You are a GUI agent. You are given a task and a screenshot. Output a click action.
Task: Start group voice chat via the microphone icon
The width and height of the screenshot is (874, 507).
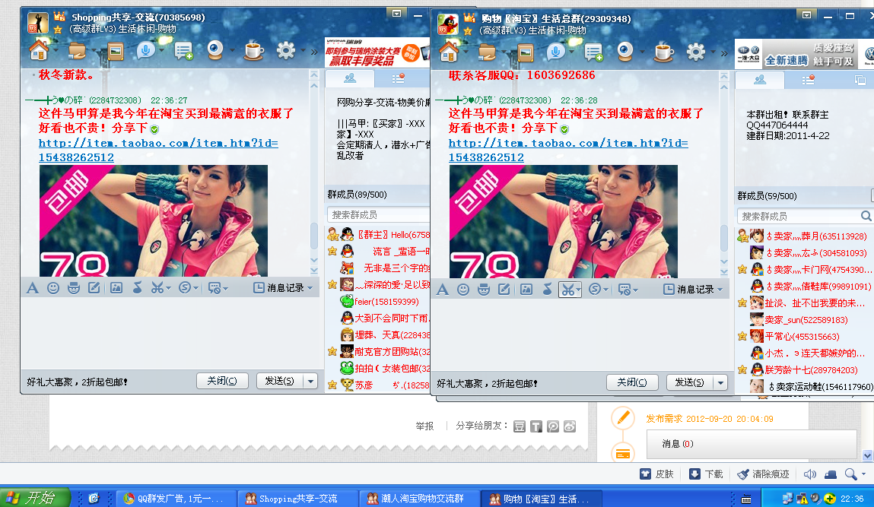pyautogui.click(x=145, y=50)
